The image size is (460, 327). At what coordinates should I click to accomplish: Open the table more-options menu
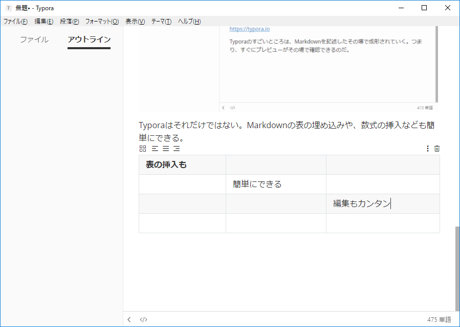(427, 149)
